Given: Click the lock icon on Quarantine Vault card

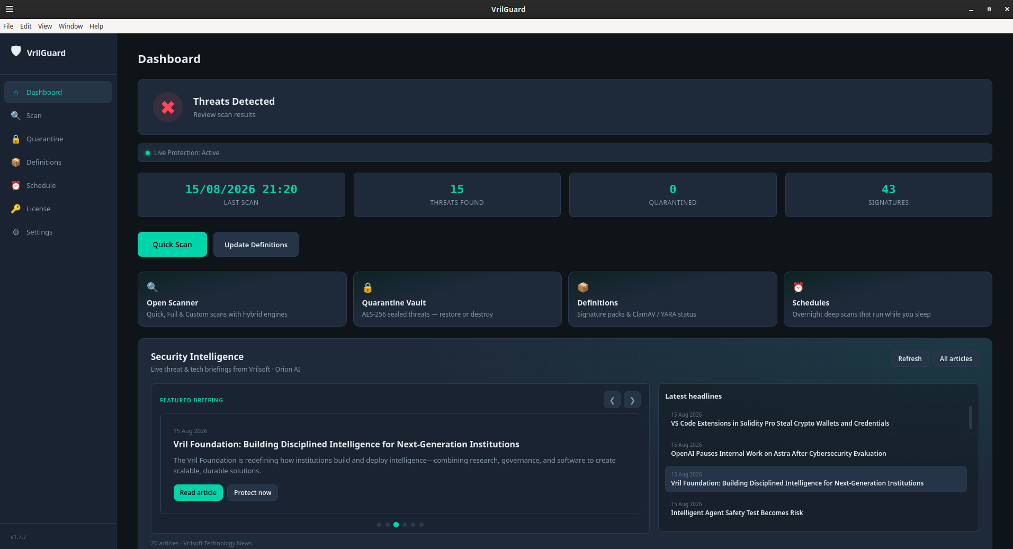Looking at the screenshot, I should (367, 287).
